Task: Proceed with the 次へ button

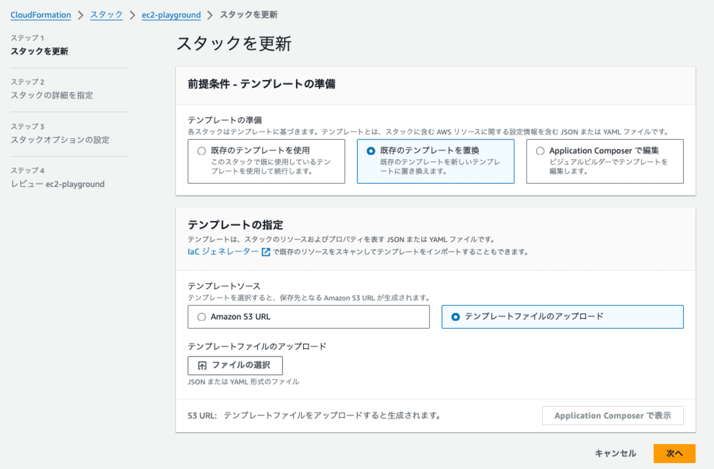Action: tap(674, 453)
